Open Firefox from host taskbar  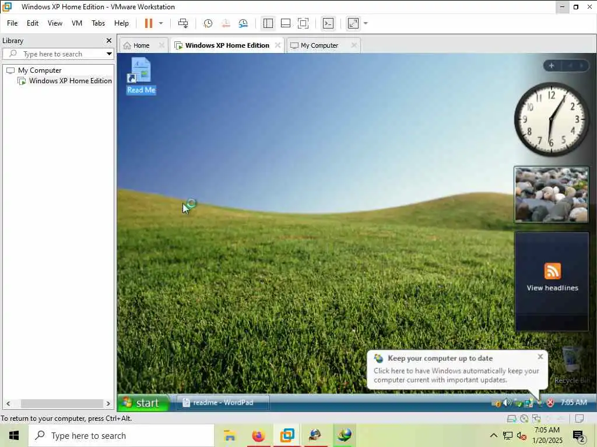pos(258,435)
